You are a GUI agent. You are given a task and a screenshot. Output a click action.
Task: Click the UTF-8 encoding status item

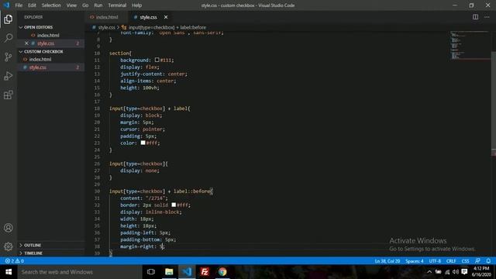pos(435,261)
